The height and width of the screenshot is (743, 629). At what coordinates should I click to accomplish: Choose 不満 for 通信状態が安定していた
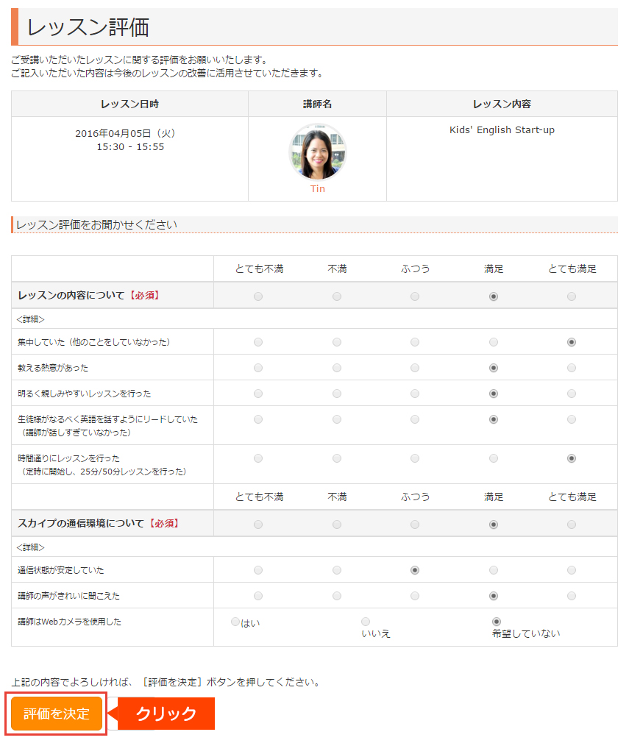tap(336, 570)
